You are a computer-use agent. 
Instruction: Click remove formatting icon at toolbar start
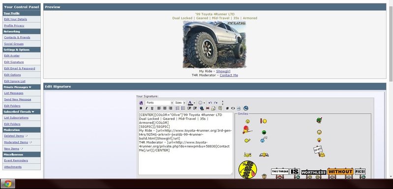141,103
